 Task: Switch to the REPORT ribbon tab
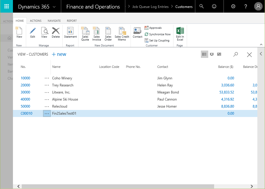[x=72, y=21]
